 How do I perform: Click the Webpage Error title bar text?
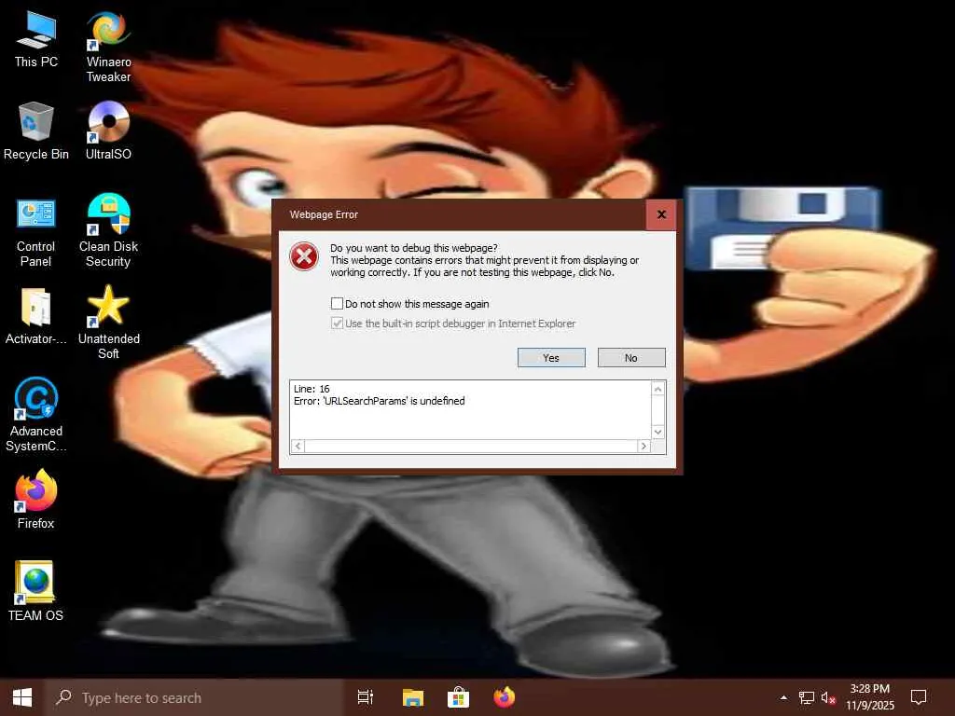pos(324,214)
